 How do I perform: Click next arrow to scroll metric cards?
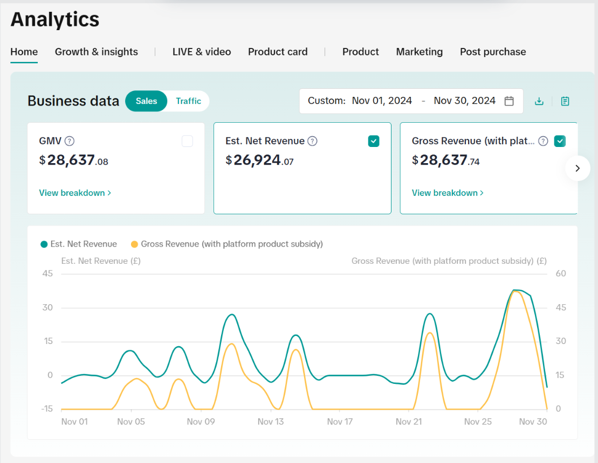tap(578, 169)
